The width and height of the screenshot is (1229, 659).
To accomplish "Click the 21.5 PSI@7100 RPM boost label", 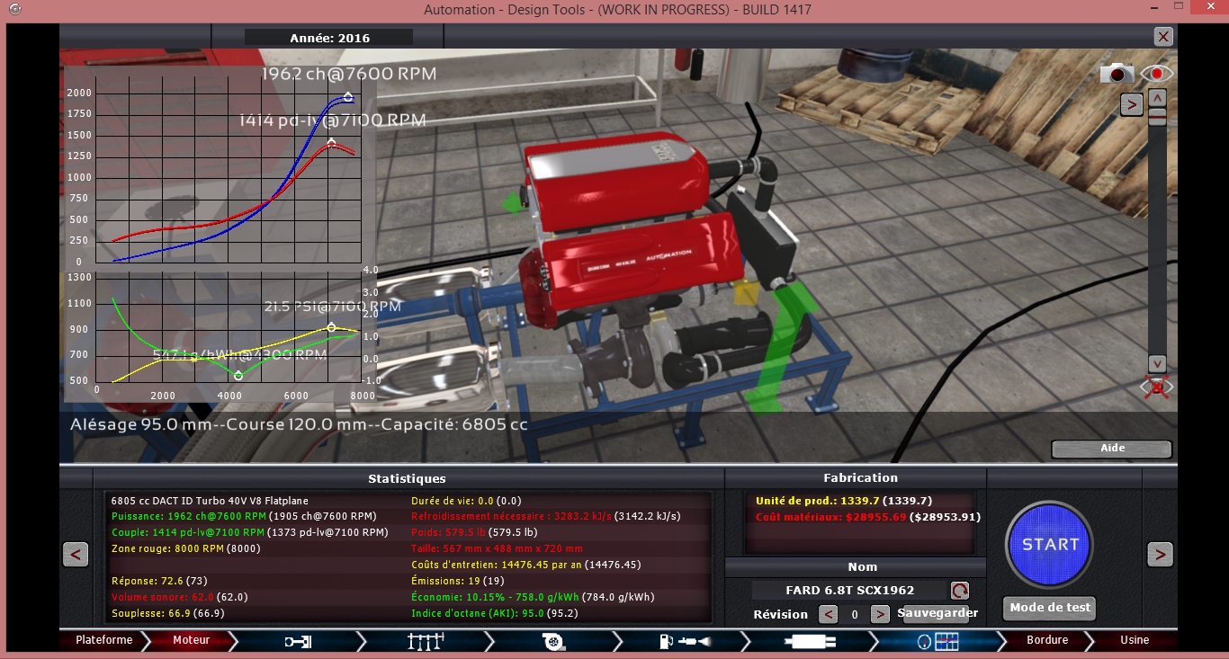I will tap(333, 307).
